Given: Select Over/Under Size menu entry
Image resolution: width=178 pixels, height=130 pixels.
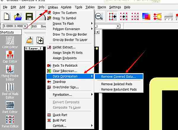Looking at the screenshot, I should (x=70, y=87).
